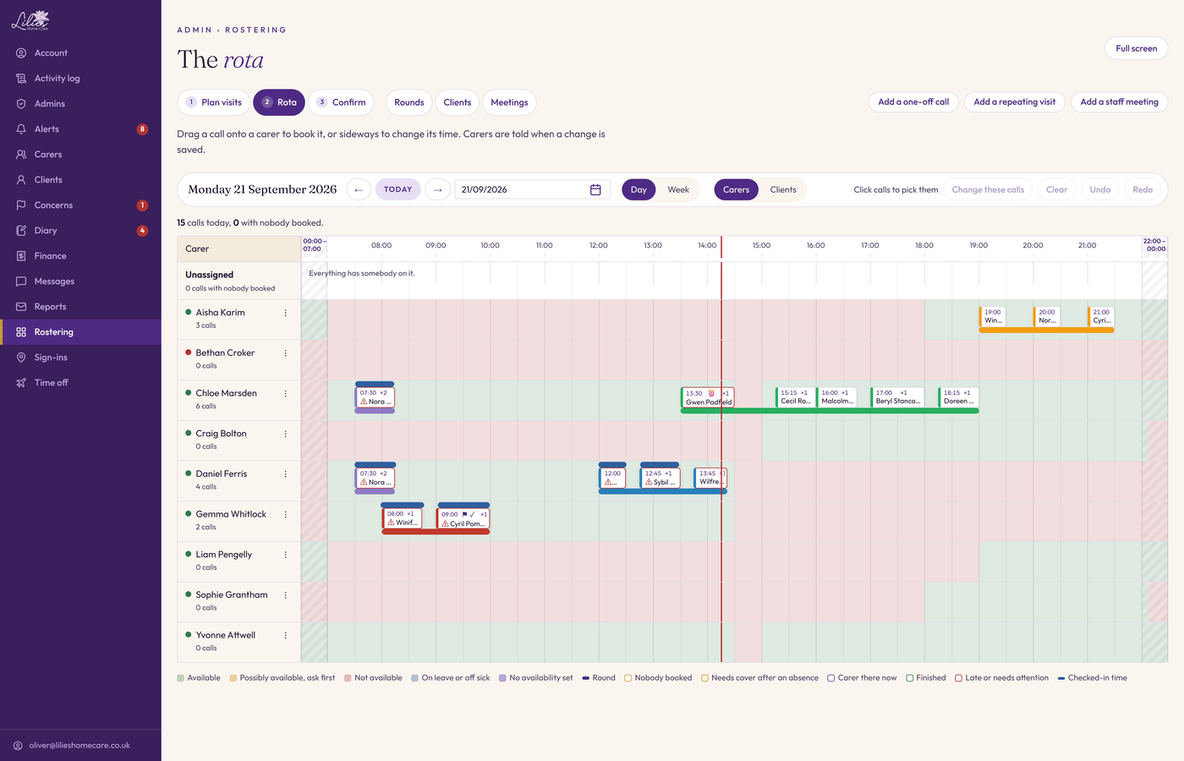The width and height of the screenshot is (1184, 761).
Task: Open the Finance sidebar icon
Action: point(21,255)
